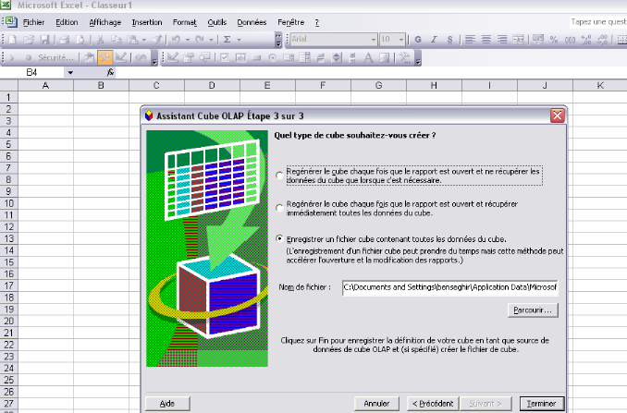Click the Cut scissors icon

[101, 40]
